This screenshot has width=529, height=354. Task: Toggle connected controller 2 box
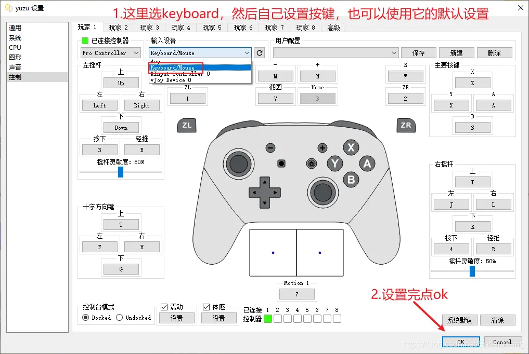(x=278, y=319)
